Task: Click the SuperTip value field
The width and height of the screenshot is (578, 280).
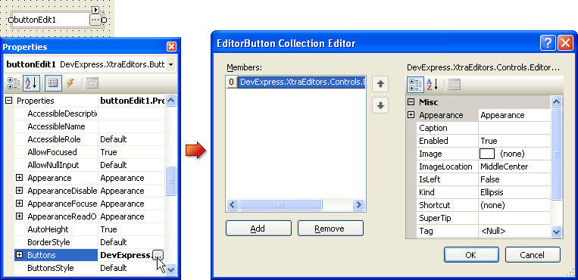Action: tap(514, 218)
